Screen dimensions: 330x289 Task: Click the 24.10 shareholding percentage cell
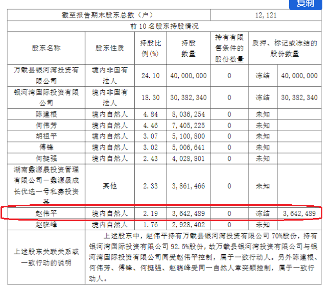click(x=150, y=75)
